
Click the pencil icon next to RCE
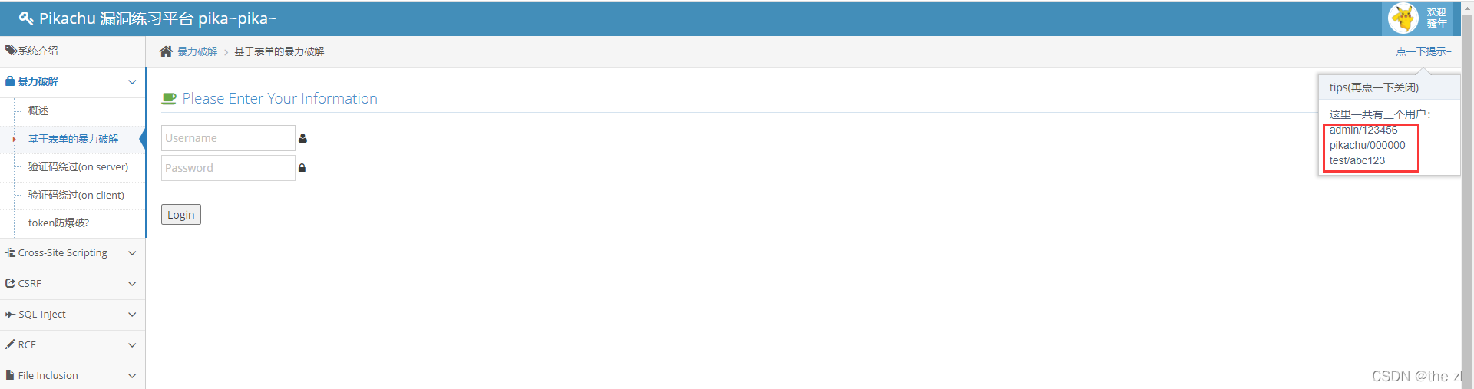click(10, 344)
